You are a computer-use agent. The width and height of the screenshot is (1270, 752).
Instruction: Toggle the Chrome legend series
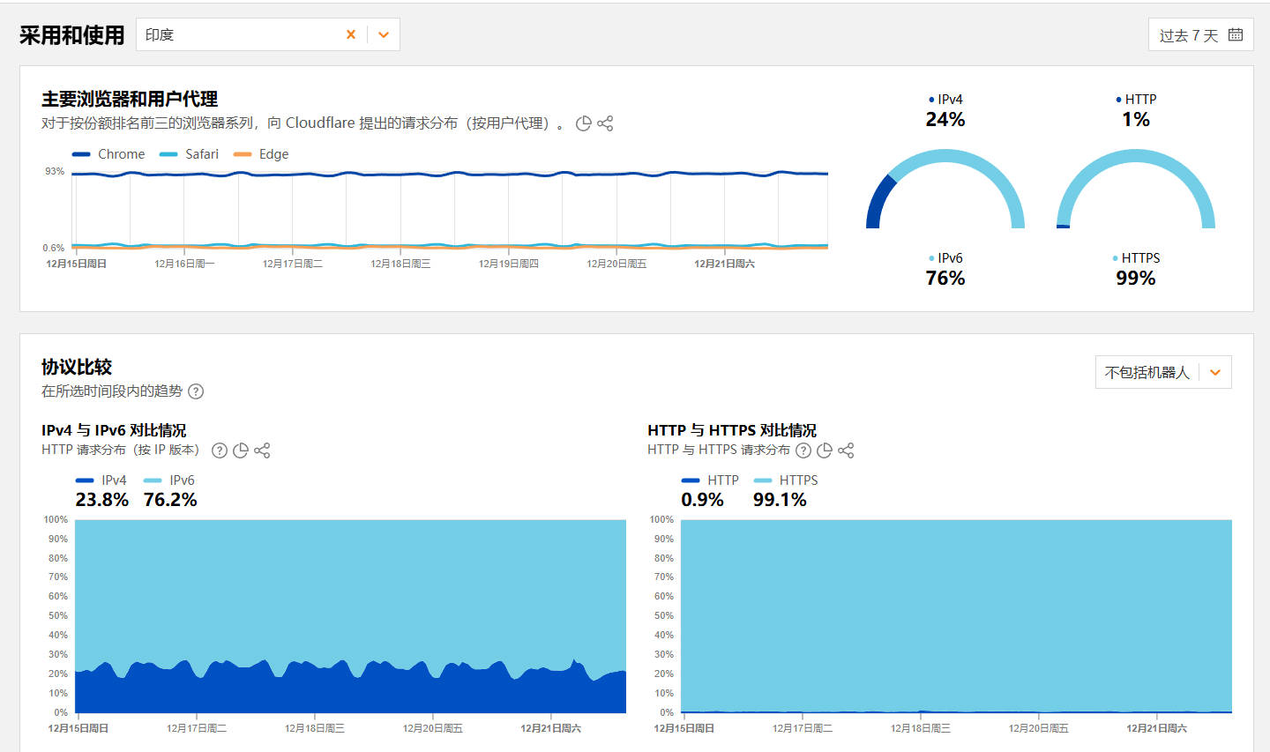click(108, 154)
